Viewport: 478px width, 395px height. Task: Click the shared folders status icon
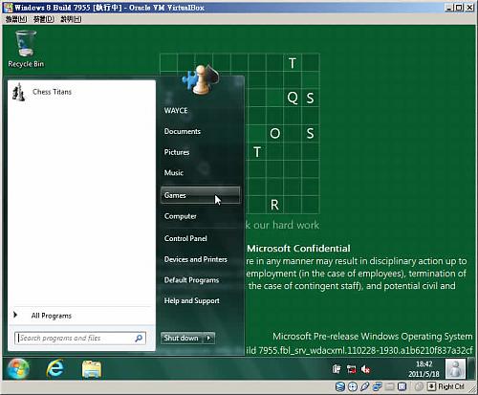click(389, 386)
